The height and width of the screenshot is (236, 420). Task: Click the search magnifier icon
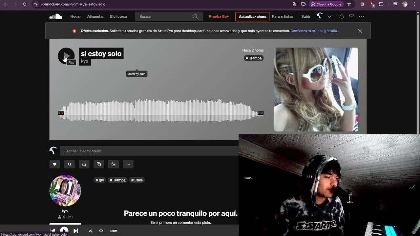(x=195, y=16)
